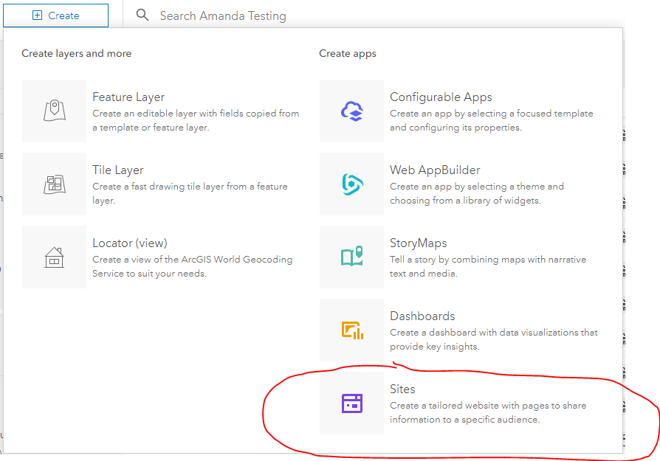Click the Create button
The image size is (660, 461).
point(55,15)
